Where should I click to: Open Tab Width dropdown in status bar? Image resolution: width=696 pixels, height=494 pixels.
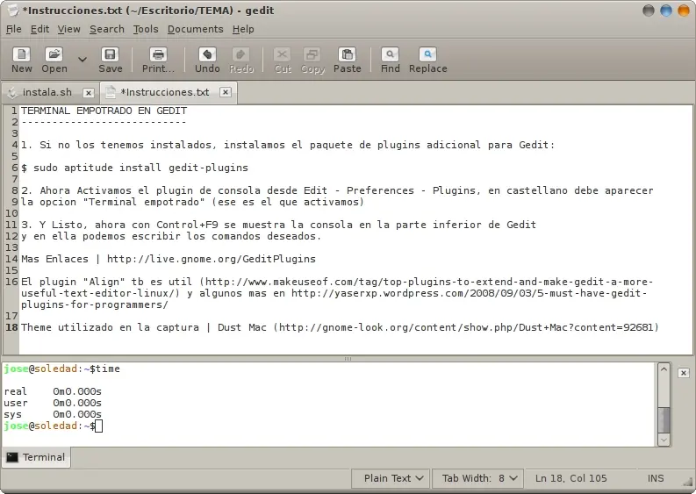[x=478, y=478]
